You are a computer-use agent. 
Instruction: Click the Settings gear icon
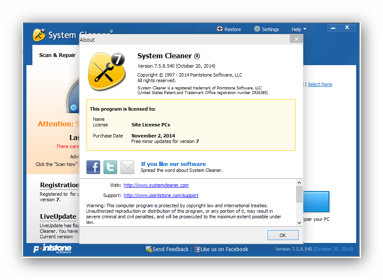click(257, 29)
